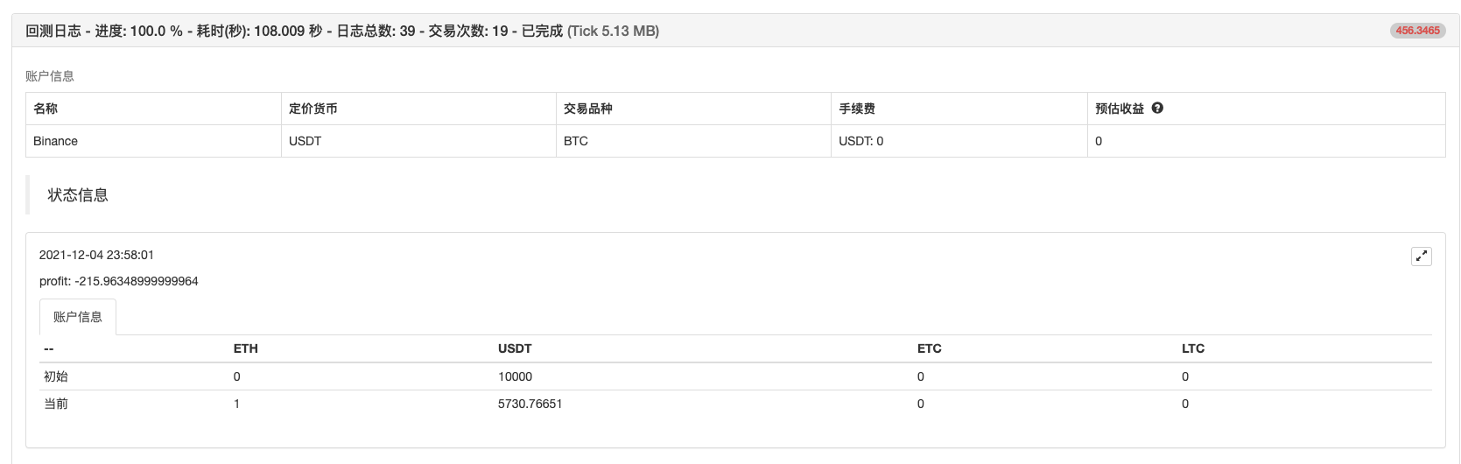Click the USDT: 0 fee cell
The image size is (1461, 464).
860,141
